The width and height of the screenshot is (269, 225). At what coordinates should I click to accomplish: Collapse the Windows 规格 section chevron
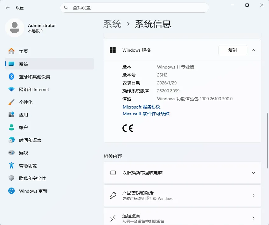tap(253, 50)
